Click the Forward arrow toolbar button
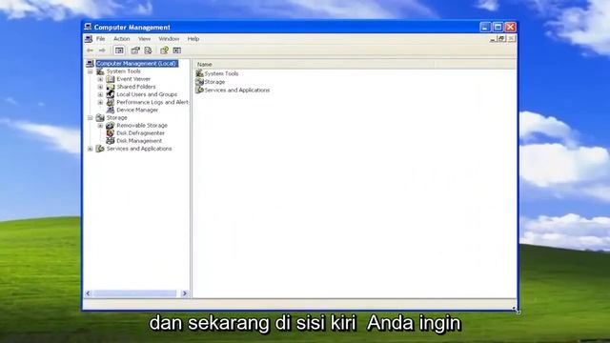Viewport: 610px width, 343px height. point(102,50)
